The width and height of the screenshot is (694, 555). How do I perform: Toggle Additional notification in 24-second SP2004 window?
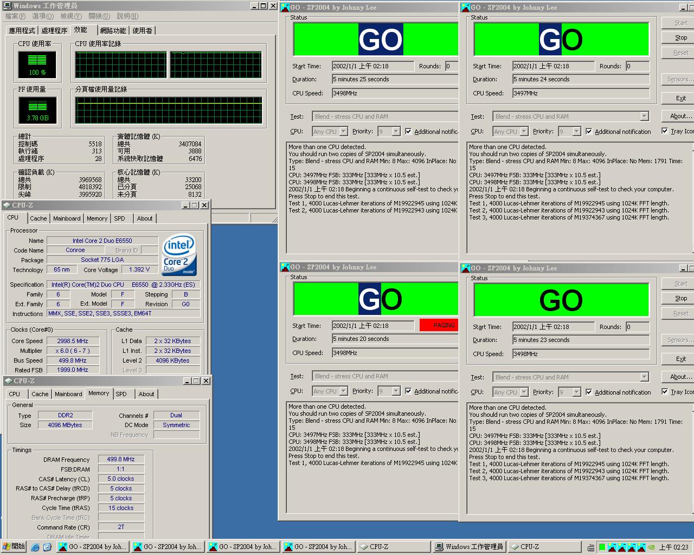(589, 131)
